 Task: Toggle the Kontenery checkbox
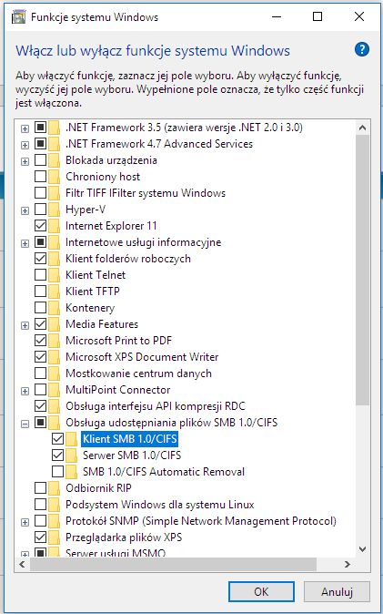pos(40,308)
